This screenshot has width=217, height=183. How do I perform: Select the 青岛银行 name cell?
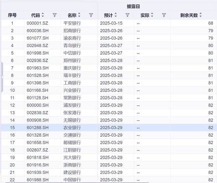(x=72, y=46)
